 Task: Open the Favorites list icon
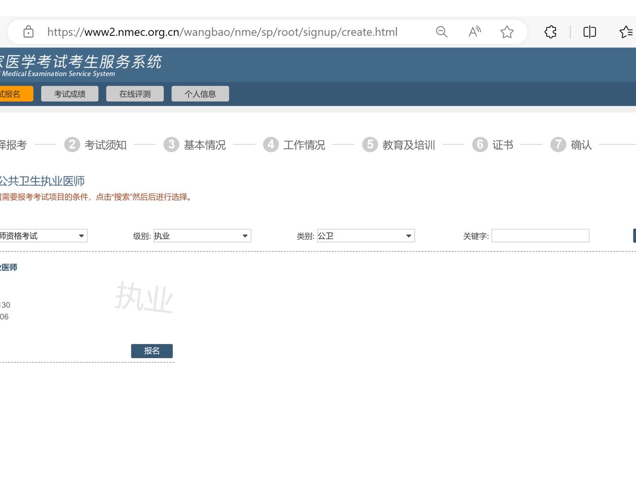(626, 32)
